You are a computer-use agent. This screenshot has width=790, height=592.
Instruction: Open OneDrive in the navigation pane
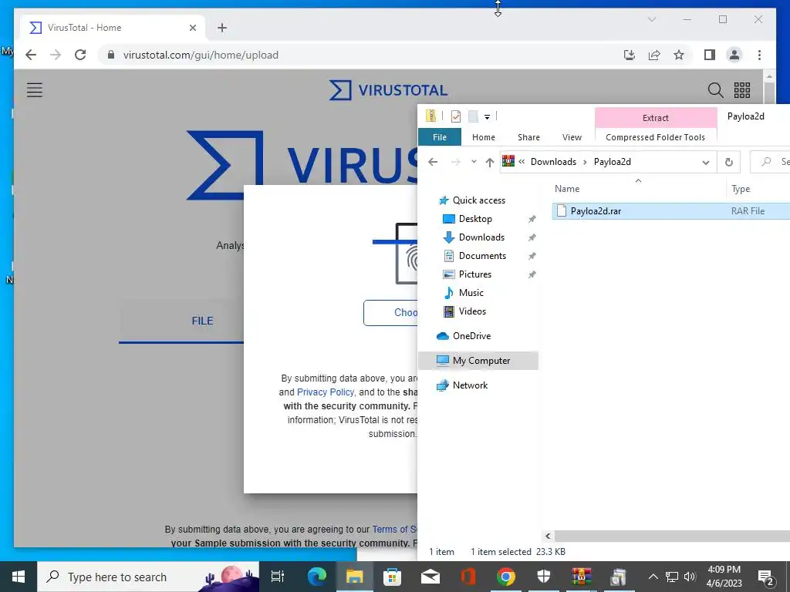[x=471, y=336]
